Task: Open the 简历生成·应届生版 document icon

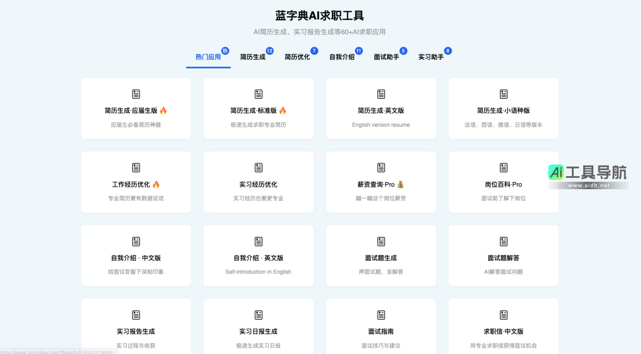Action: pyautogui.click(x=136, y=93)
